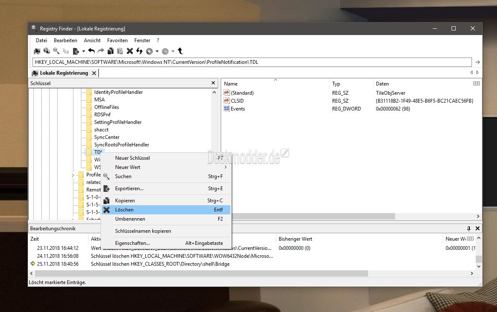Select the (Standard) value row

coord(351,93)
